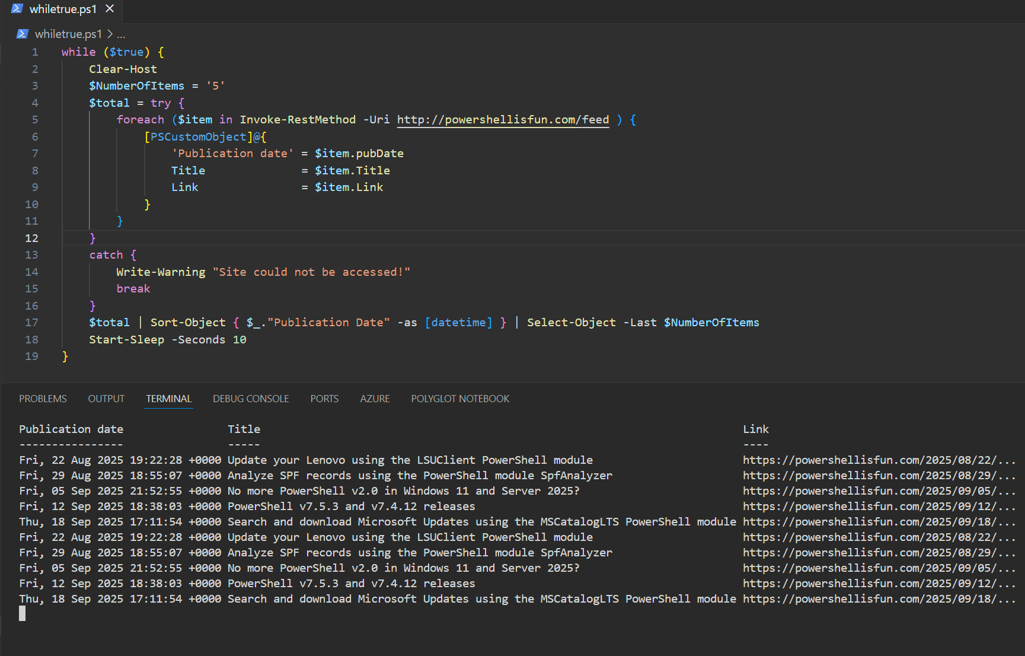This screenshot has width=1025, height=656.
Task: Click $item.Title in the code
Action: tap(352, 171)
